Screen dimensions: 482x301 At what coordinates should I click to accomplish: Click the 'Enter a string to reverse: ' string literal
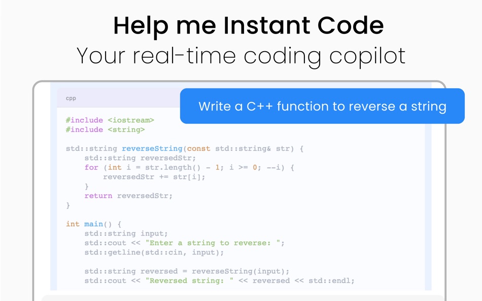click(x=213, y=243)
